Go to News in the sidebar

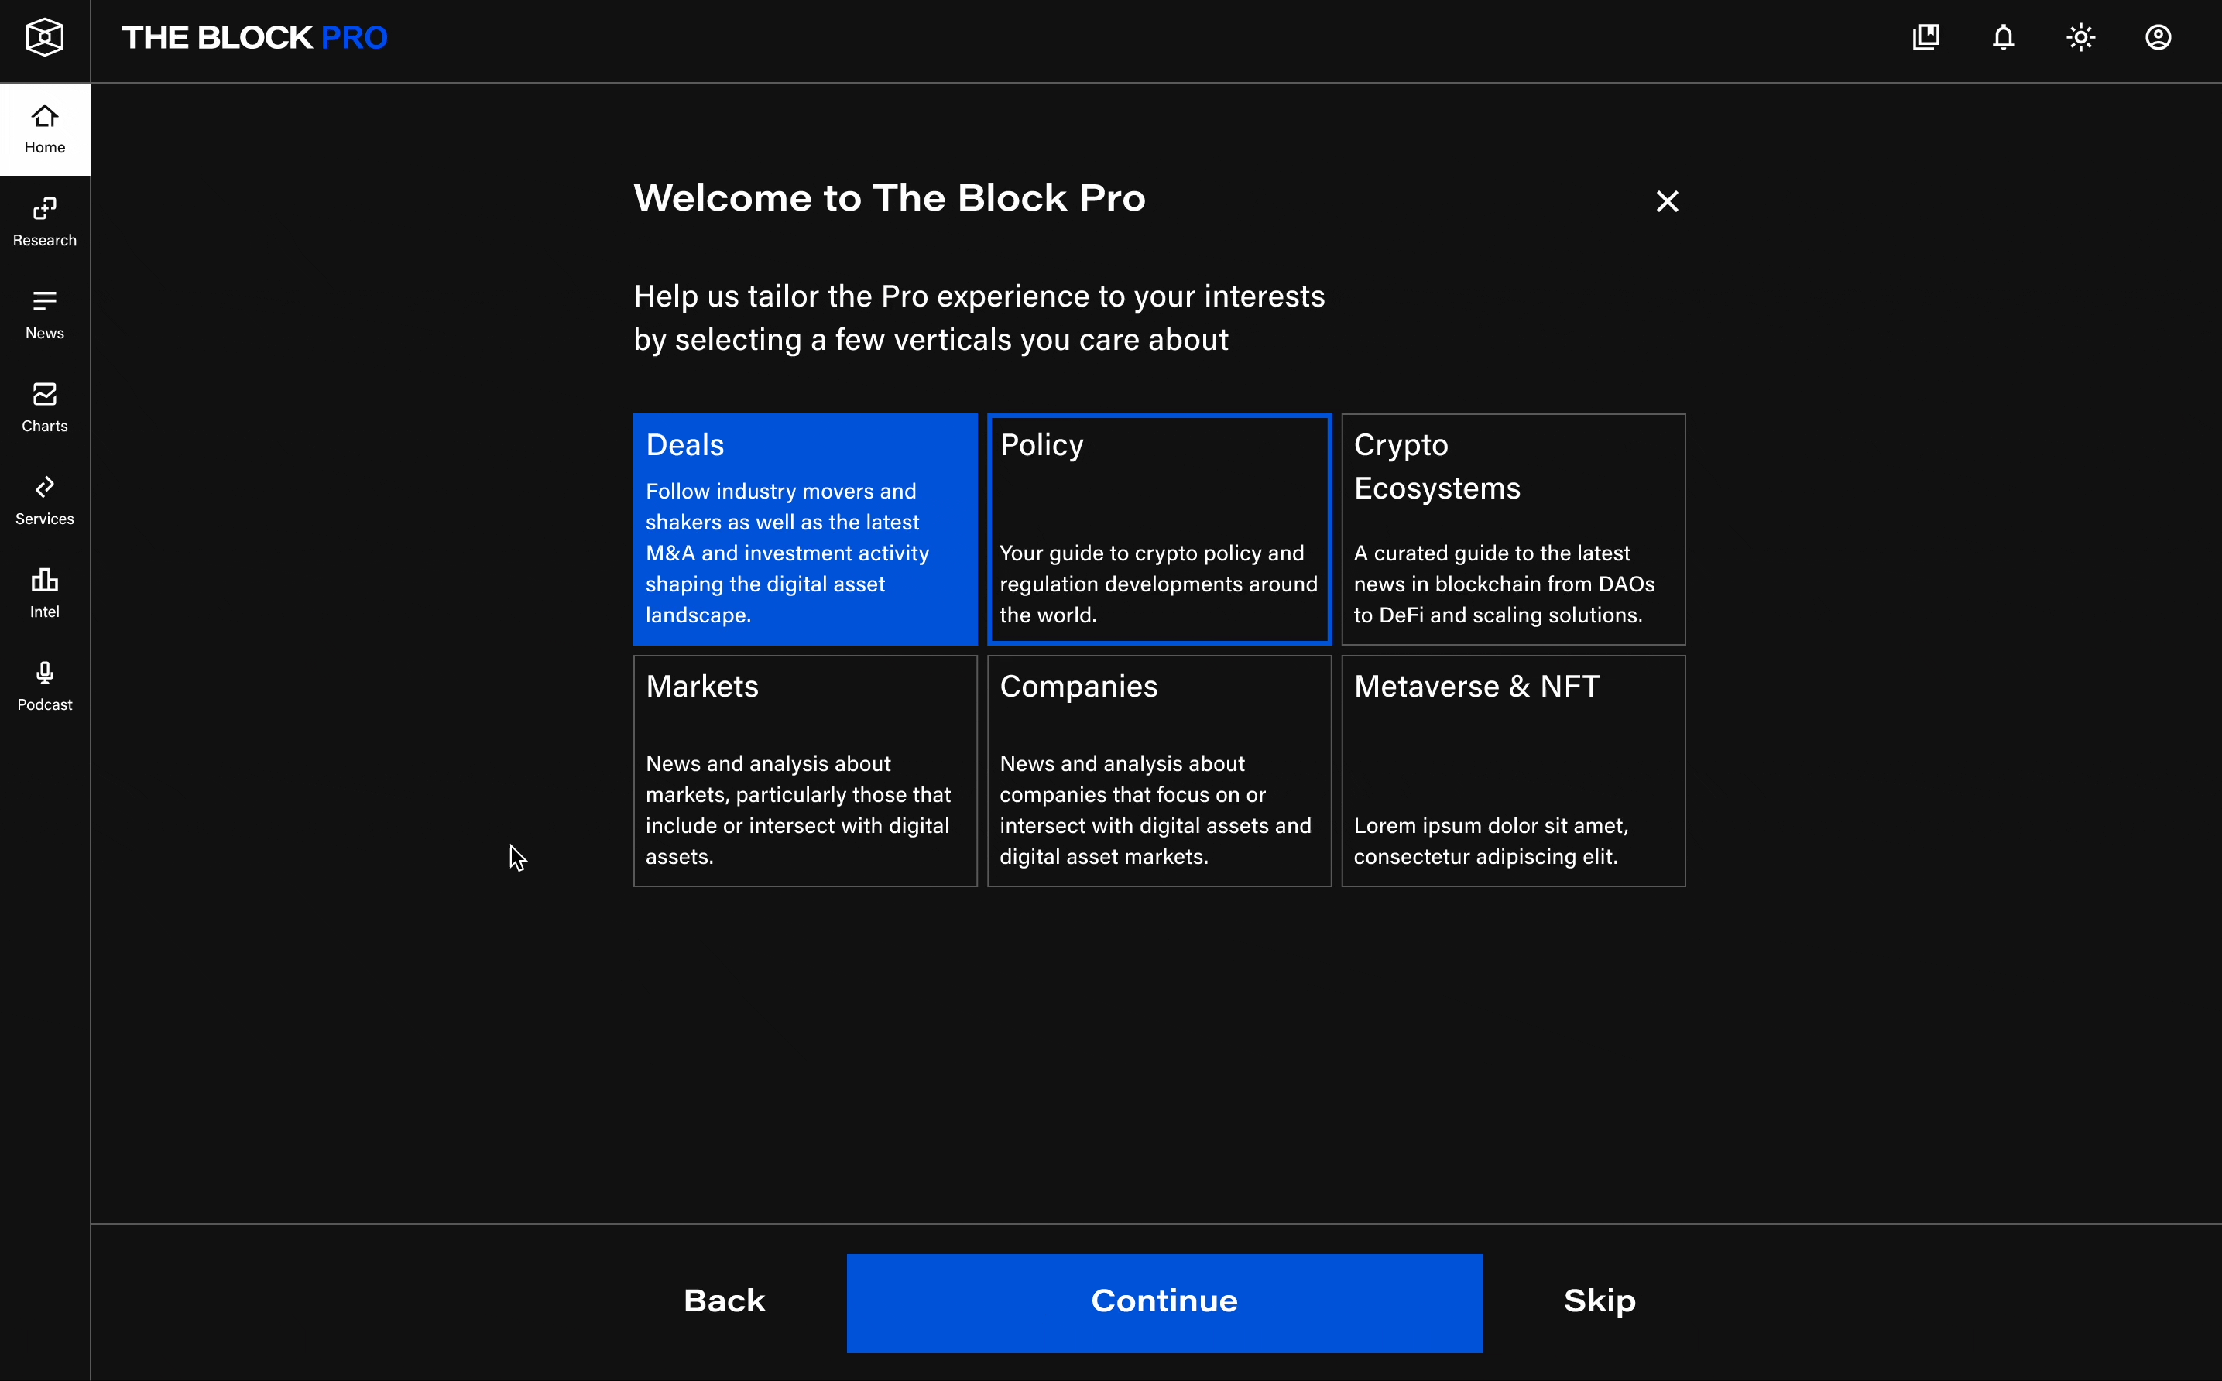click(x=45, y=315)
